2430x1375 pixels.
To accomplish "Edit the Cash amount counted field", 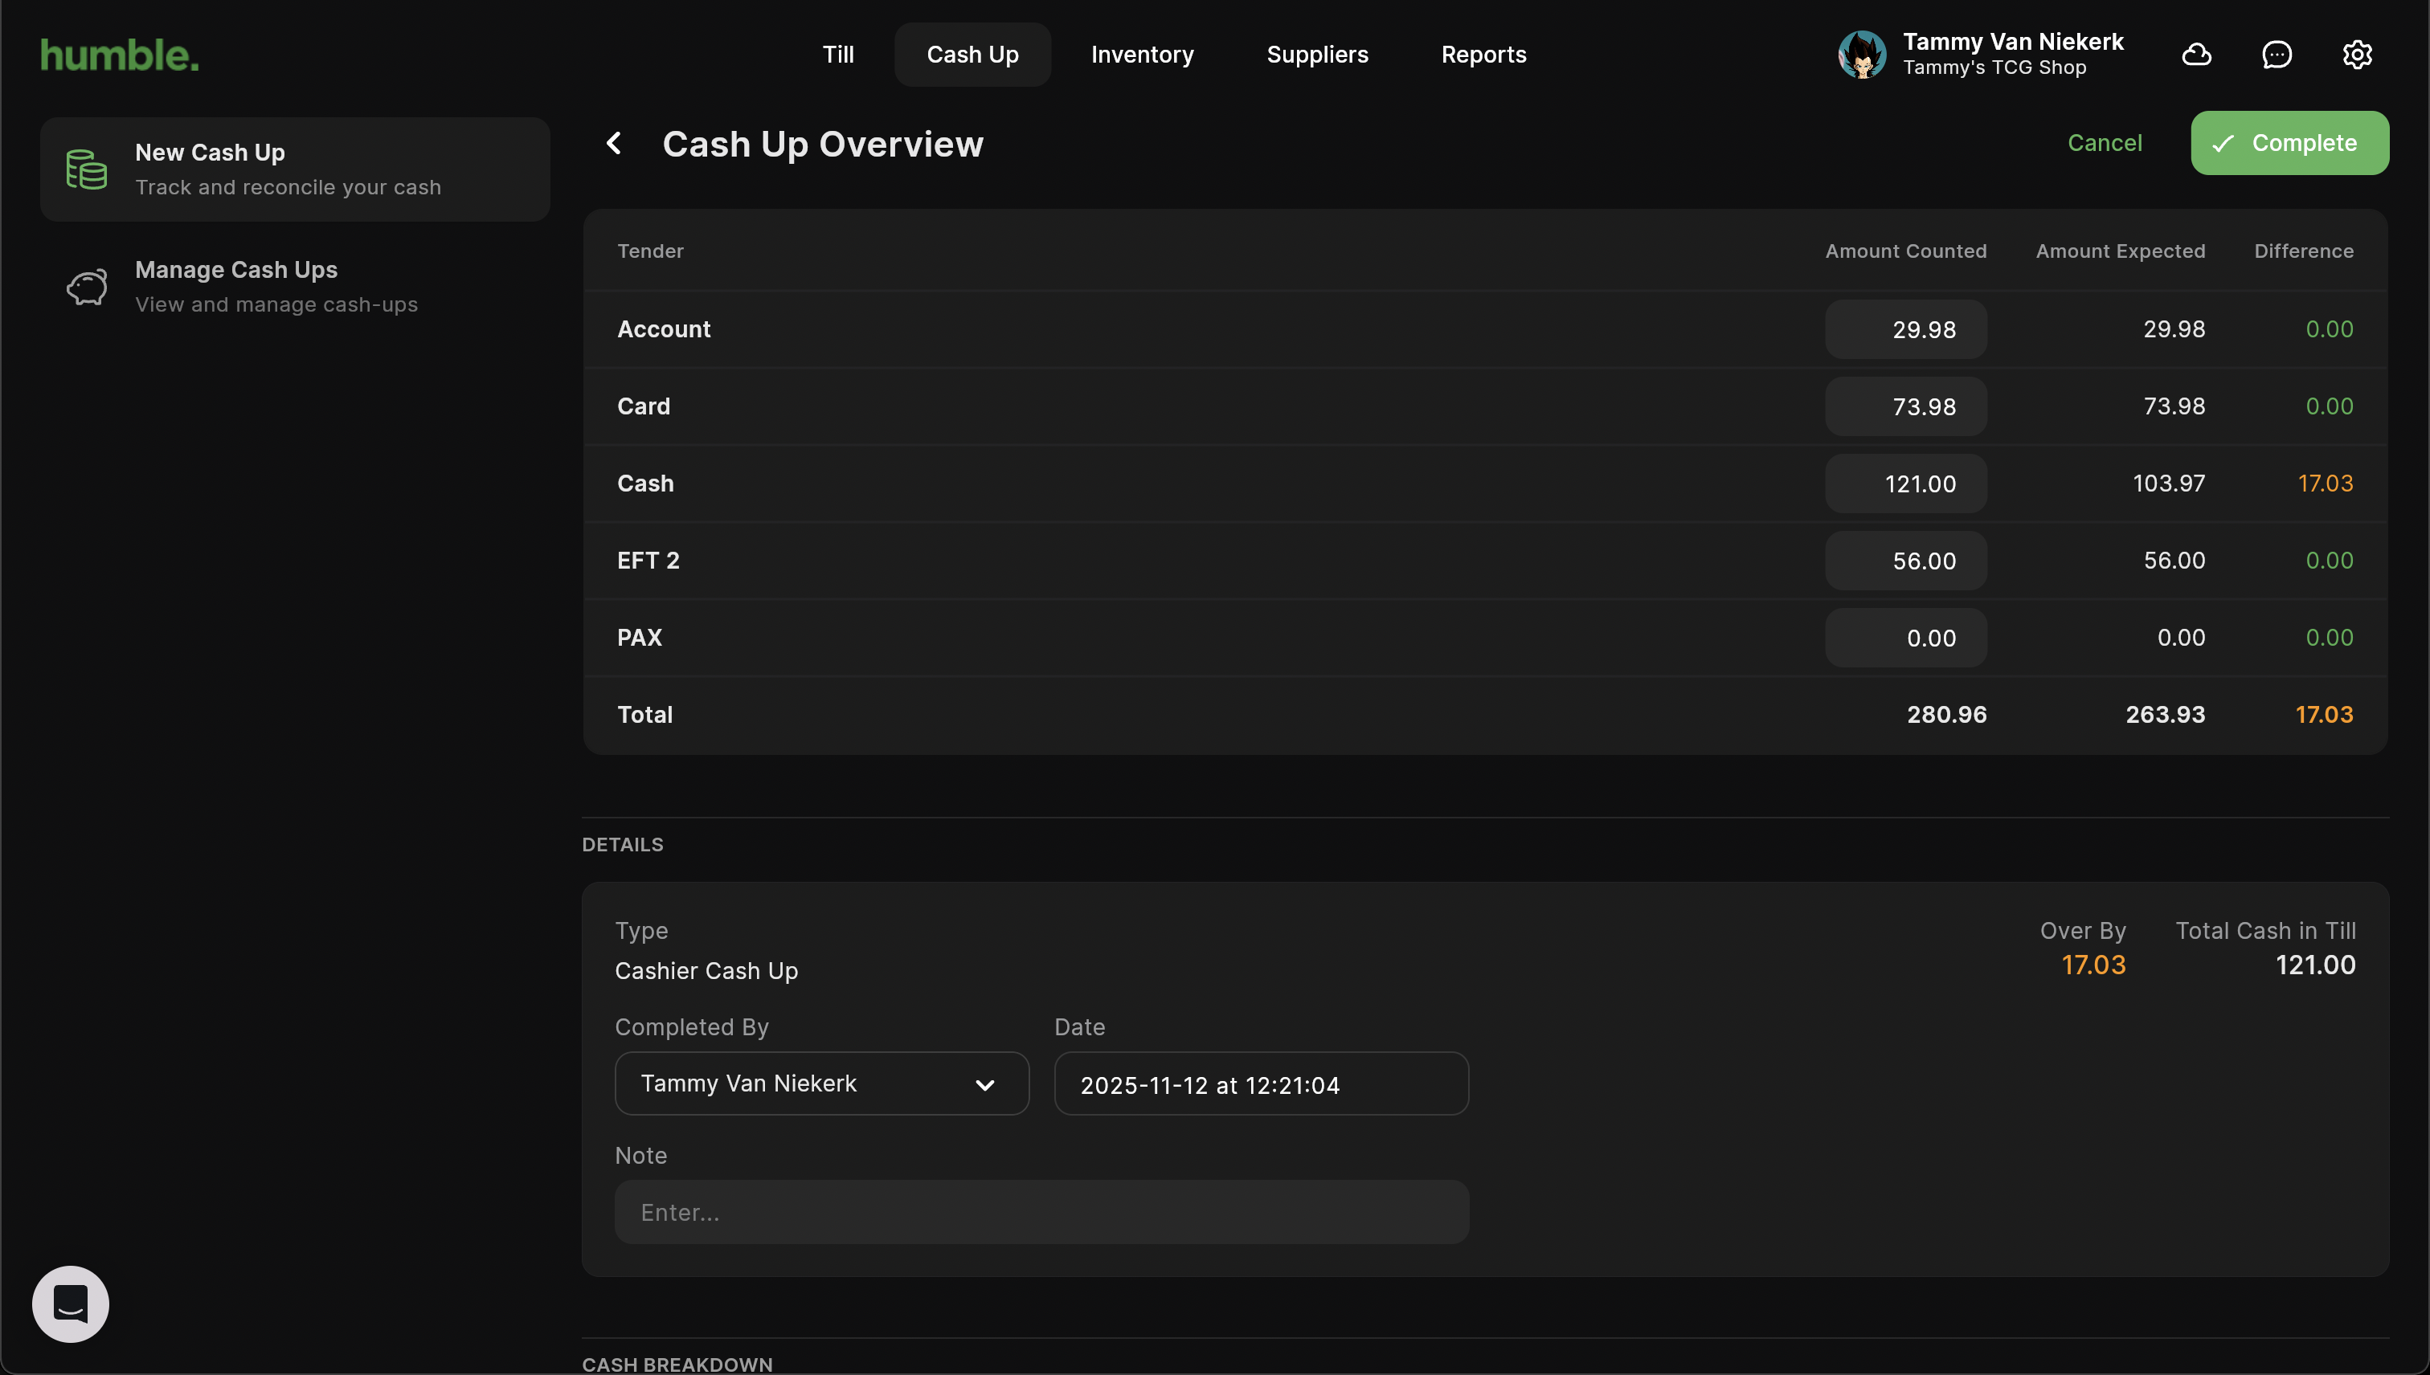I will coord(1905,483).
